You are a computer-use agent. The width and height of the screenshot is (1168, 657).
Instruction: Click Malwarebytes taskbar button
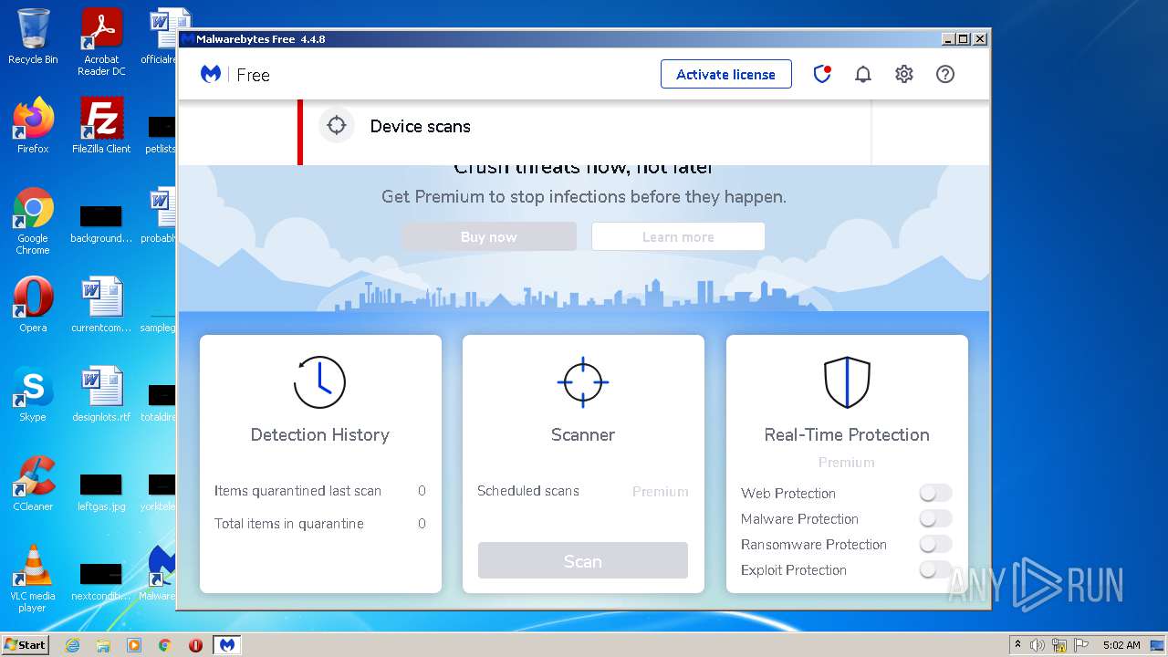tap(227, 645)
